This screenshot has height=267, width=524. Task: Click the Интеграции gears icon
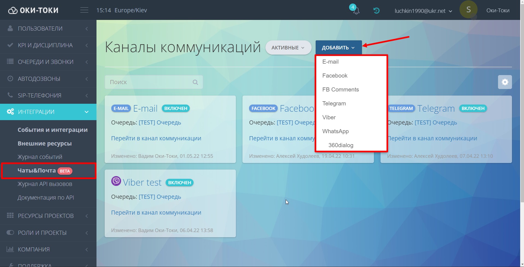pos(10,111)
